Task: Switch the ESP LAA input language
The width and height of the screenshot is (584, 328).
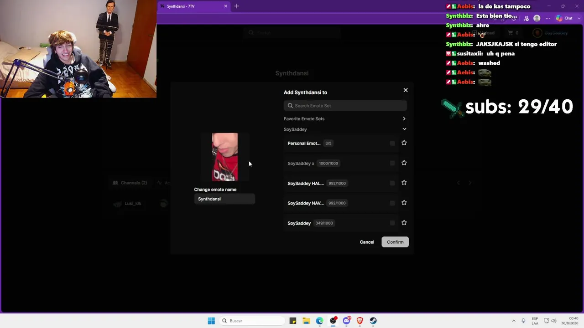Action: click(x=535, y=321)
